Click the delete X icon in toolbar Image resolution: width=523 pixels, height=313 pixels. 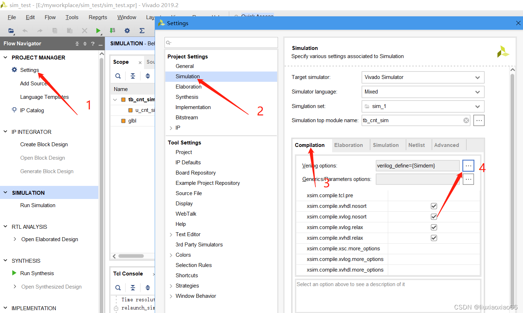(x=84, y=31)
